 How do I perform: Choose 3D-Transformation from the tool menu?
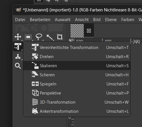pyautogui.click(x=77, y=102)
